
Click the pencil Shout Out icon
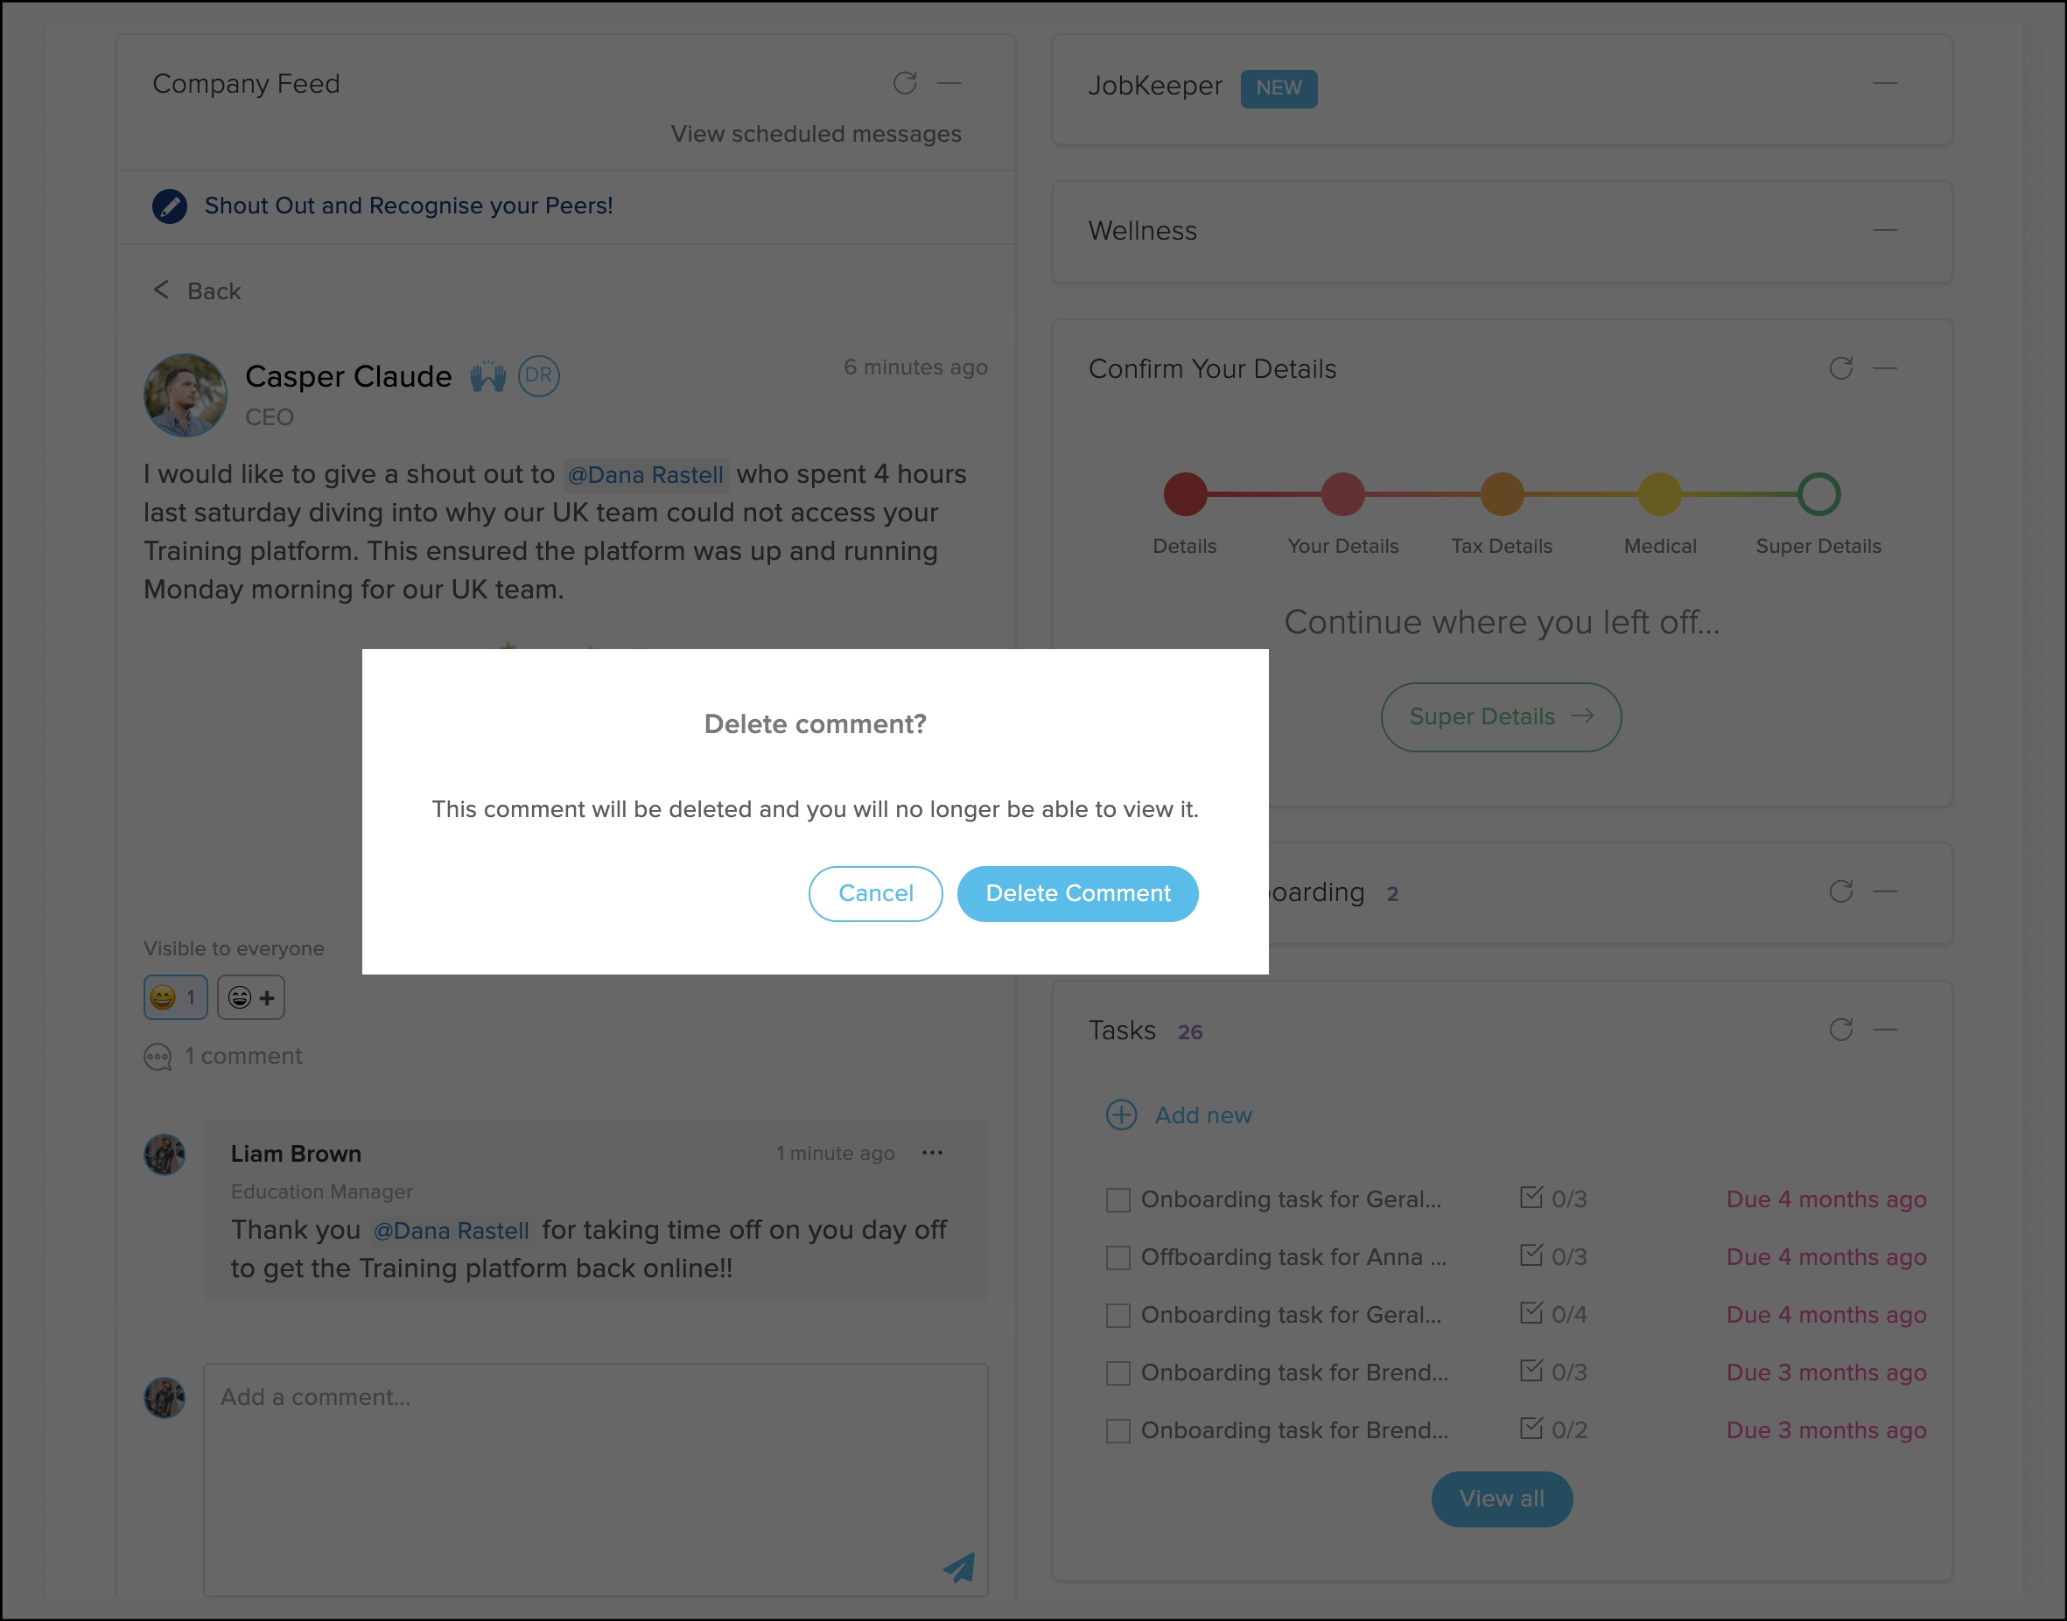tap(170, 206)
